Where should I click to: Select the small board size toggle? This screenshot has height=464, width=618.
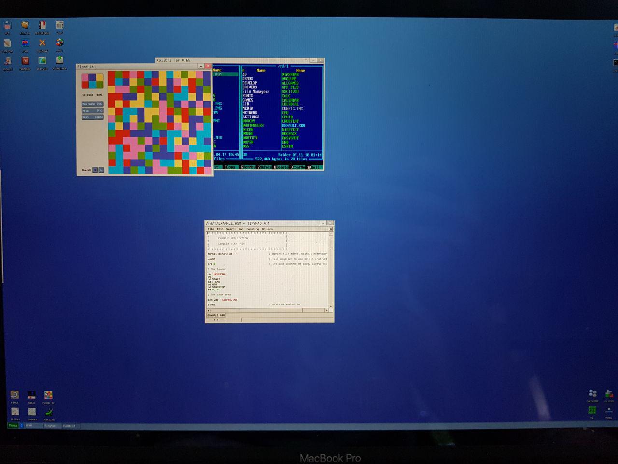coord(95,170)
